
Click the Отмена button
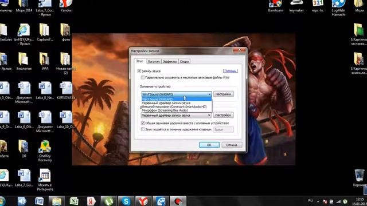232,145
